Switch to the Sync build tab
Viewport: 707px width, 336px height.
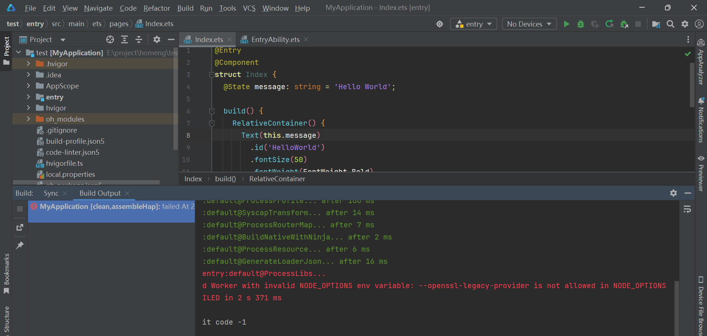pyautogui.click(x=51, y=193)
